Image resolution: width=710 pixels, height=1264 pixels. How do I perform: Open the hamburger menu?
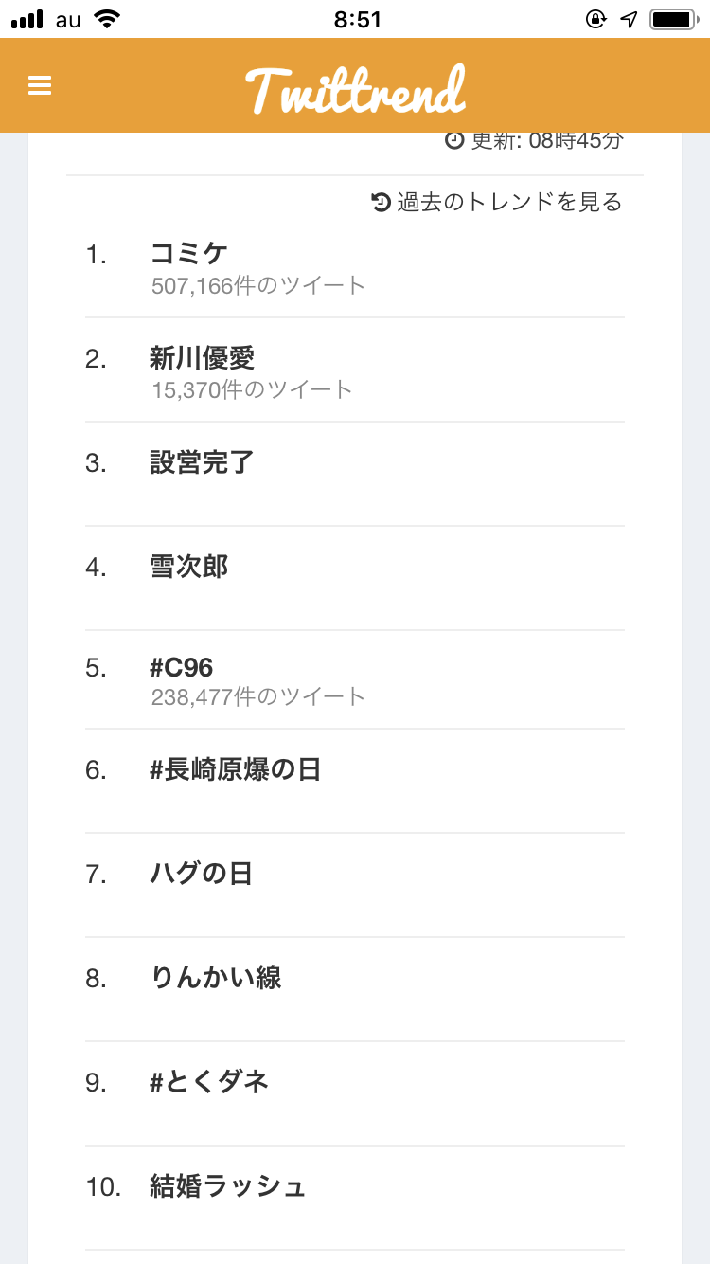point(40,86)
